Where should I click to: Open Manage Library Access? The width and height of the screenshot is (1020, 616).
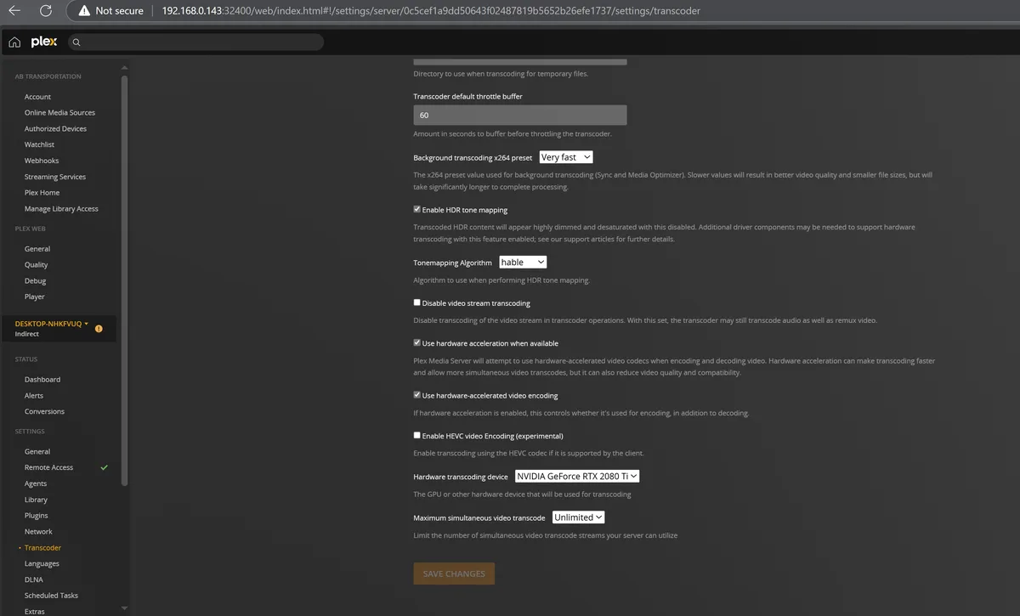point(61,209)
